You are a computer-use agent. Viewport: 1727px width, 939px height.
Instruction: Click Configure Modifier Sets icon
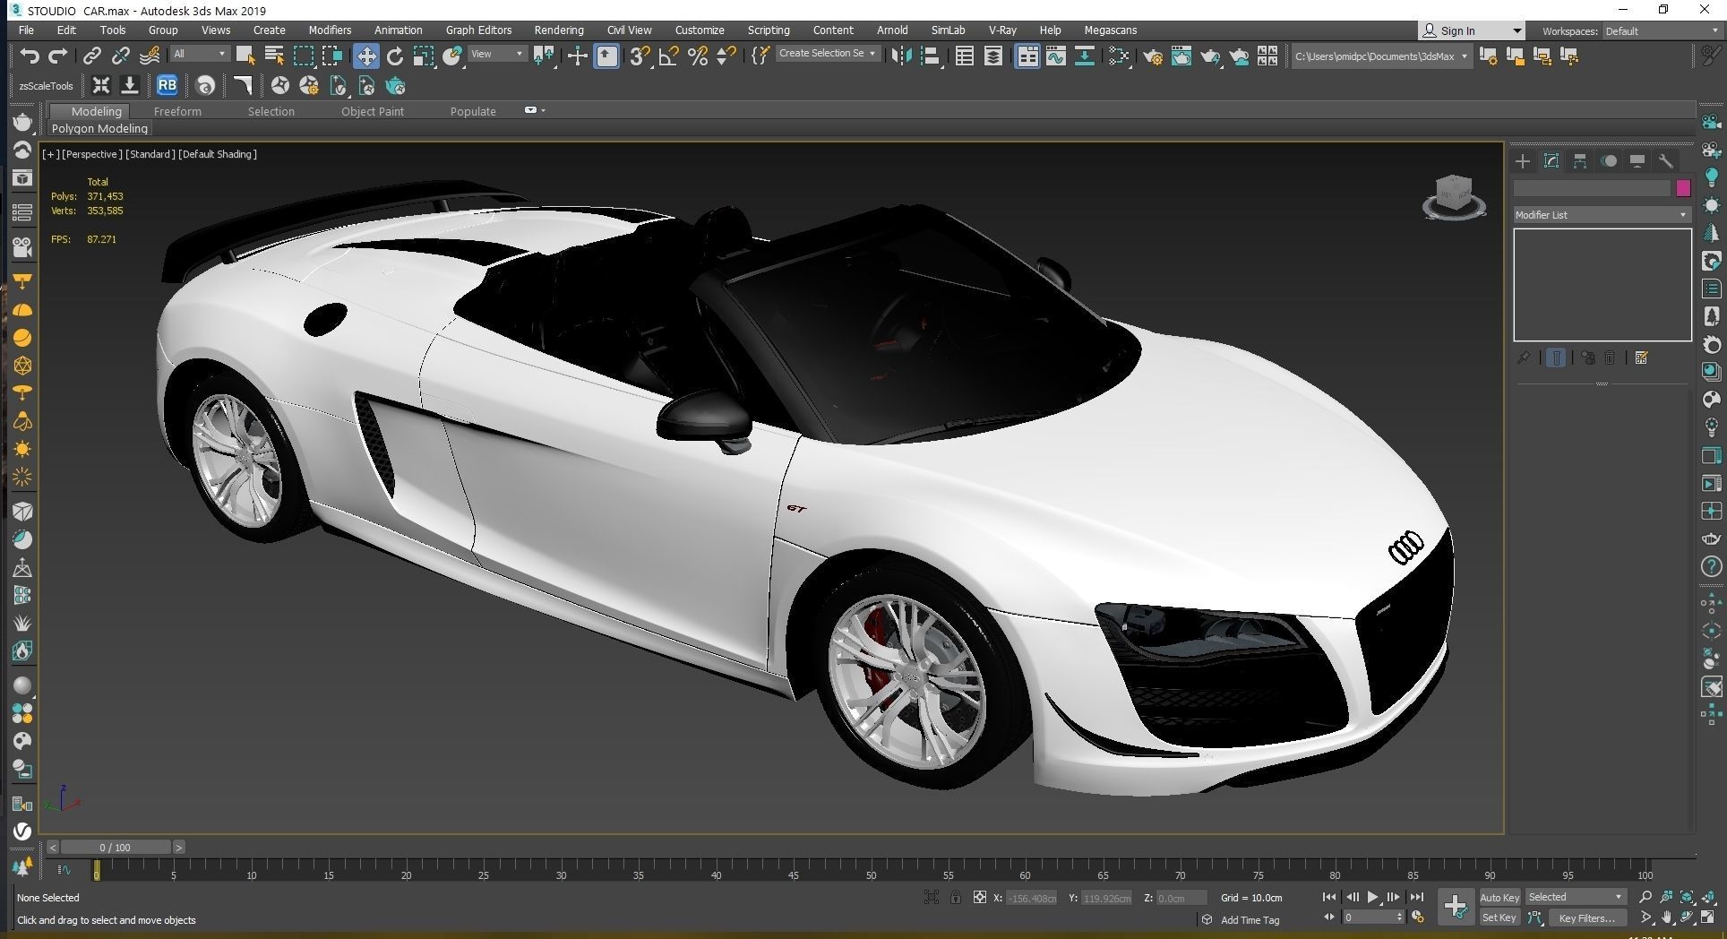point(1641,358)
